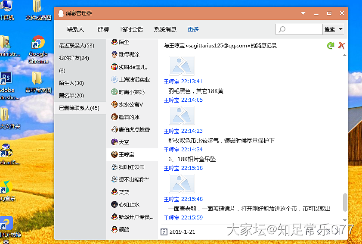Open first image thumbnail in chat record
Viewport: 362px width, 244px height.
point(182,66)
